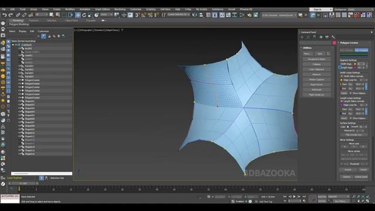Toggle Show helpers in Width Loops Settings
The width and height of the screenshot is (375, 211).
pyautogui.click(x=350, y=93)
